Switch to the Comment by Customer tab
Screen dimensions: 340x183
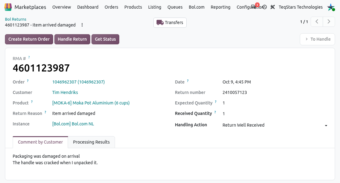40,142
